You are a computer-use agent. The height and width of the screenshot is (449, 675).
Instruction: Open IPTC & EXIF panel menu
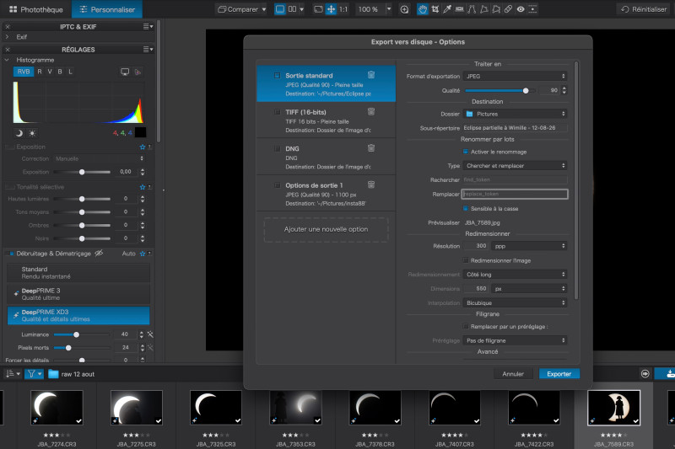[x=148, y=27]
